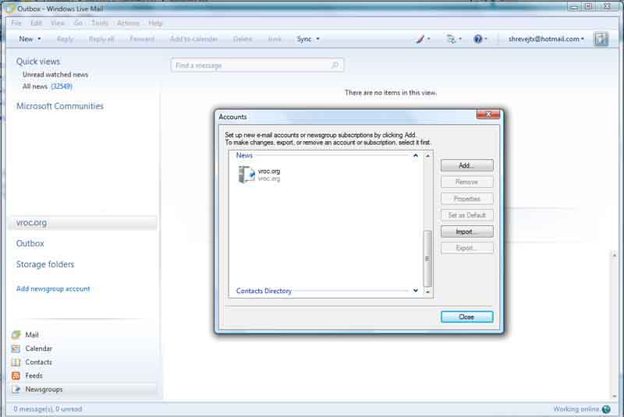Viewport: 624px width, 417px height.
Task: Click Import button in Accounts dialog
Action: pos(466,231)
